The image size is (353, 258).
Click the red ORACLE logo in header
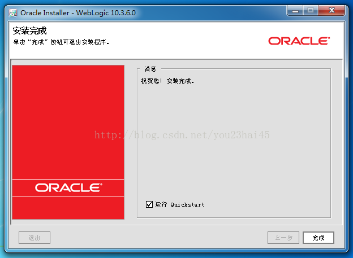click(299, 41)
